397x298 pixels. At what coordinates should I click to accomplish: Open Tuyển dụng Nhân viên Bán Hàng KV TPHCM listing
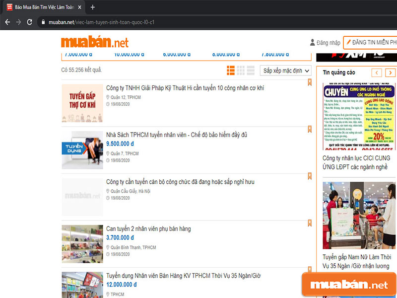point(183,276)
